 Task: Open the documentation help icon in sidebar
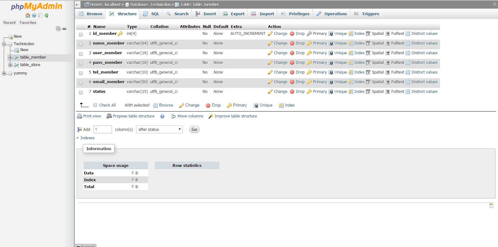point(34,15)
